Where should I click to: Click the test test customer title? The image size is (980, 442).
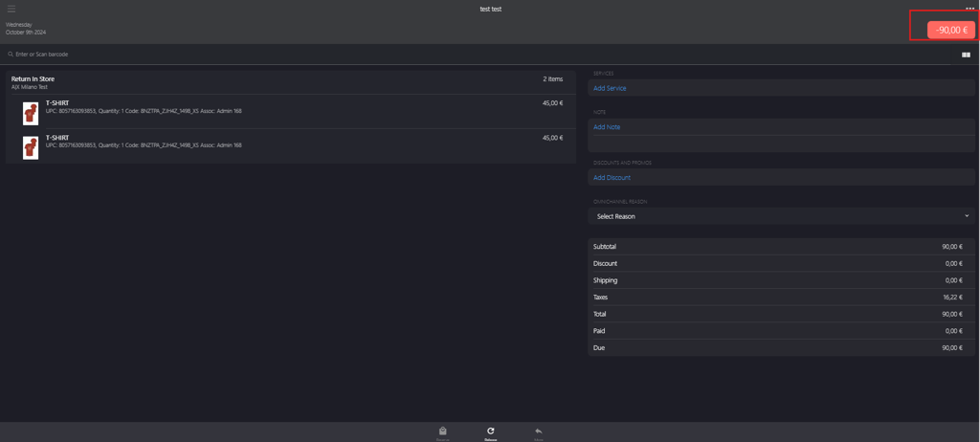(491, 9)
